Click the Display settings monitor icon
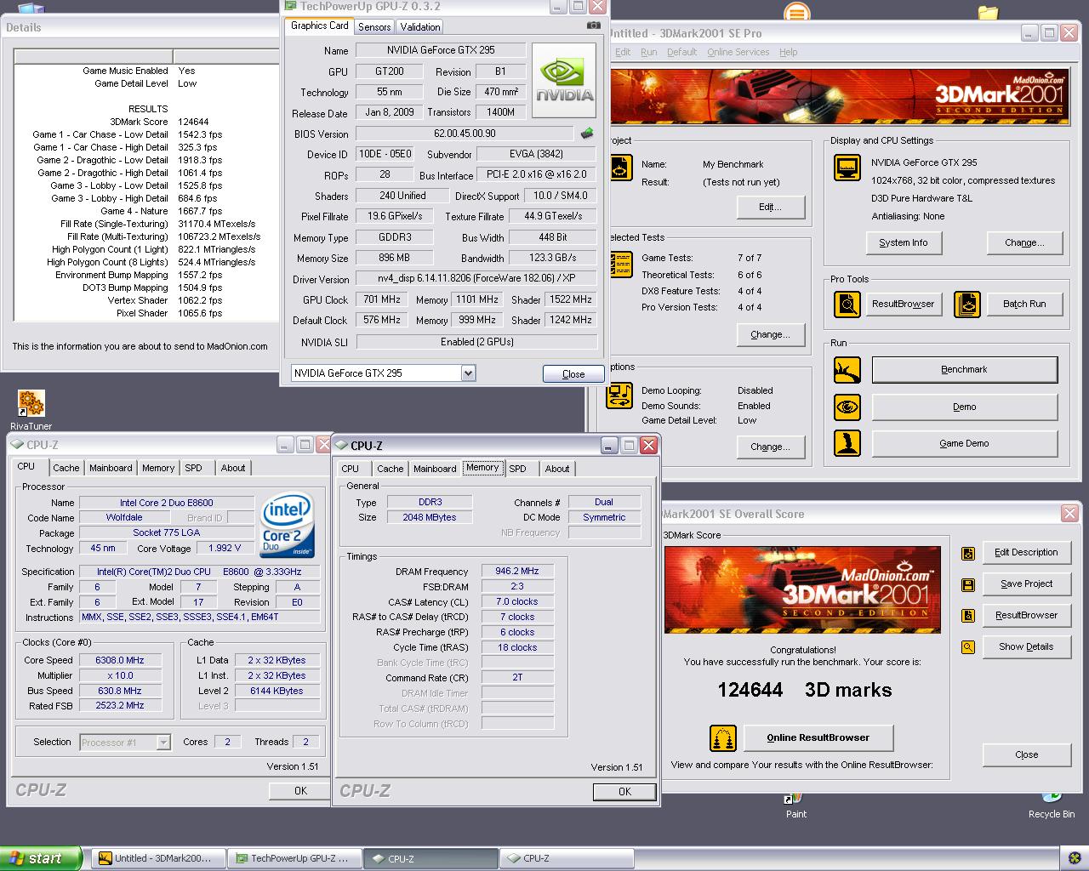Image resolution: width=1089 pixels, height=871 pixels. pyautogui.click(x=847, y=168)
